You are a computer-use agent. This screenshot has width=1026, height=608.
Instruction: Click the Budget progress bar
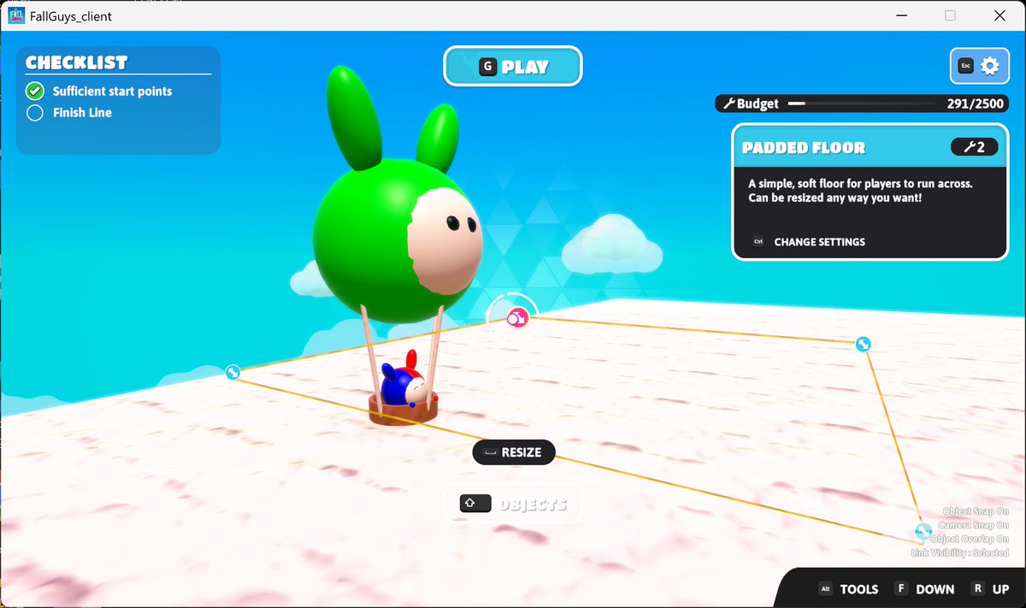862,103
